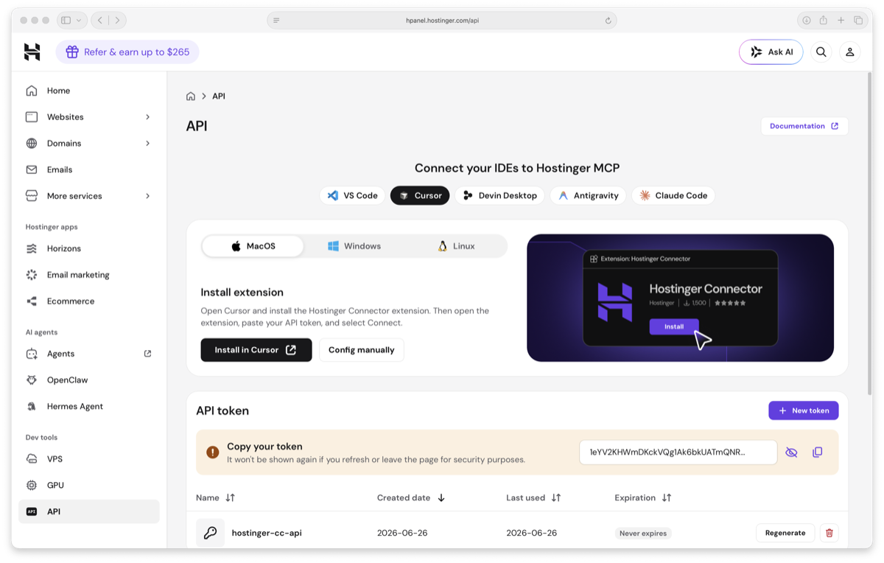Show Safari tab overview

click(858, 21)
